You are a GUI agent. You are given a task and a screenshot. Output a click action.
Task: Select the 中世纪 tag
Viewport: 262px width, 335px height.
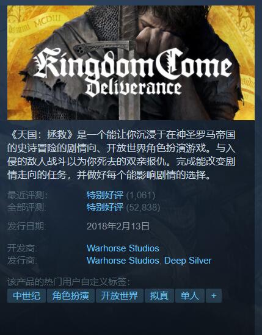[26, 296]
